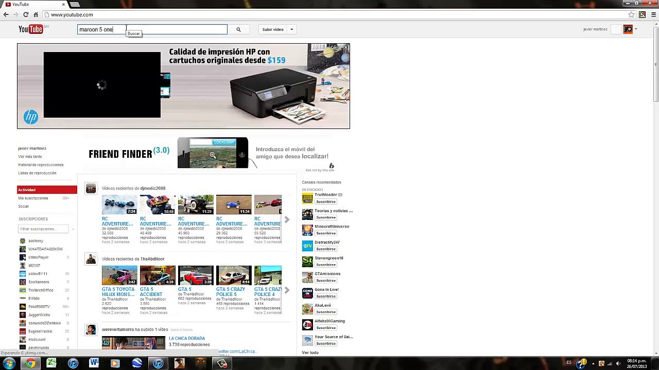Viewport: 659px width, 370px height.
Task: Click the Filtrar suscripciones field
Action: (43, 229)
